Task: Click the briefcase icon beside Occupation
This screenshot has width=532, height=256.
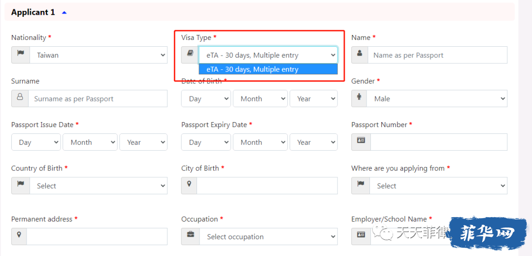Action: click(x=190, y=235)
